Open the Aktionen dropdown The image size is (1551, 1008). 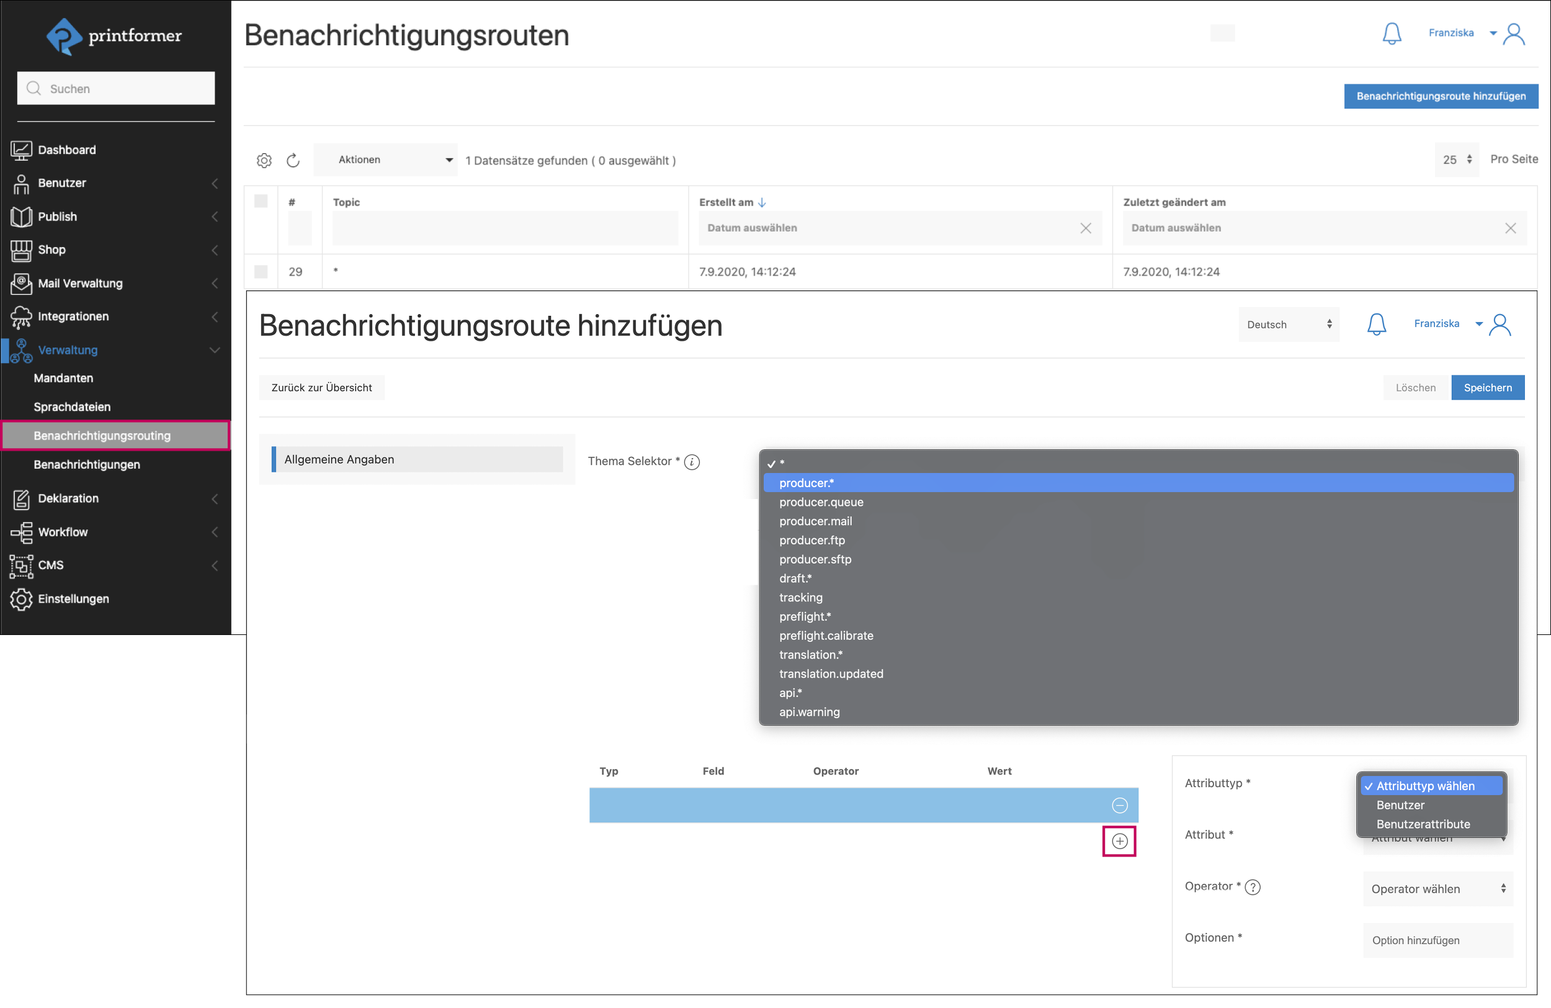tap(386, 159)
